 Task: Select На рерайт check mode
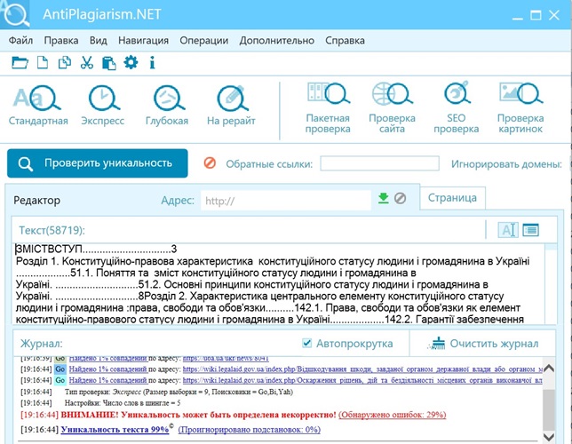[x=231, y=106]
